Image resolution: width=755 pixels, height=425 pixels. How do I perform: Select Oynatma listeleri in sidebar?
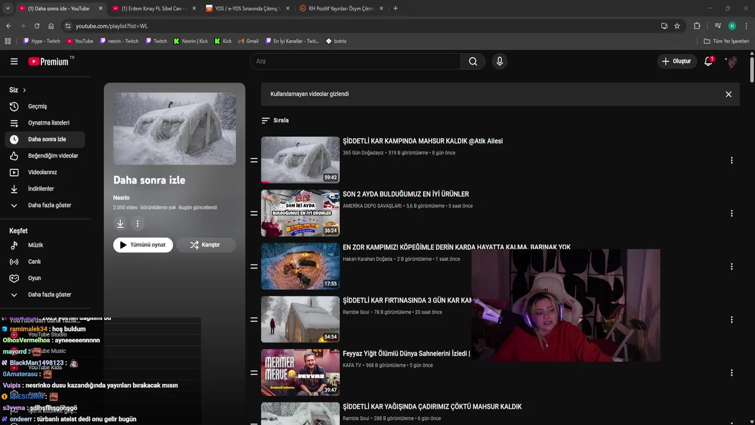pyautogui.click(x=45, y=123)
